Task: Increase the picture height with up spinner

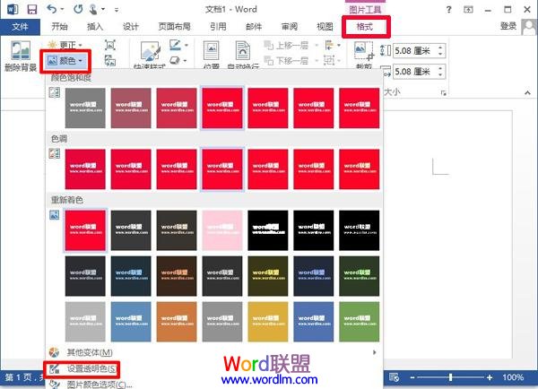Action: (440, 48)
